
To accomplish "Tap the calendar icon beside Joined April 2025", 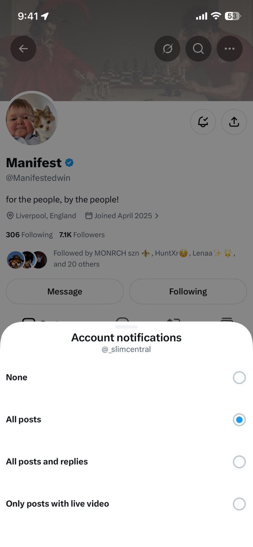I will [x=89, y=216].
